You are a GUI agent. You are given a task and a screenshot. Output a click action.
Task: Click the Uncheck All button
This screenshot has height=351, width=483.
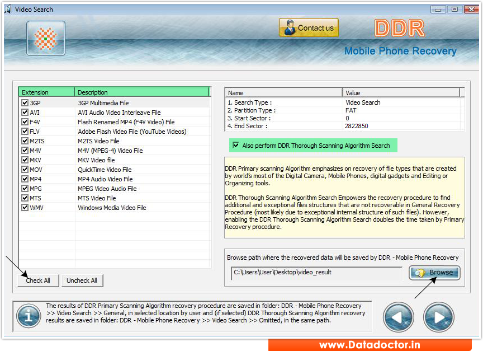click(x=82, y=280)
